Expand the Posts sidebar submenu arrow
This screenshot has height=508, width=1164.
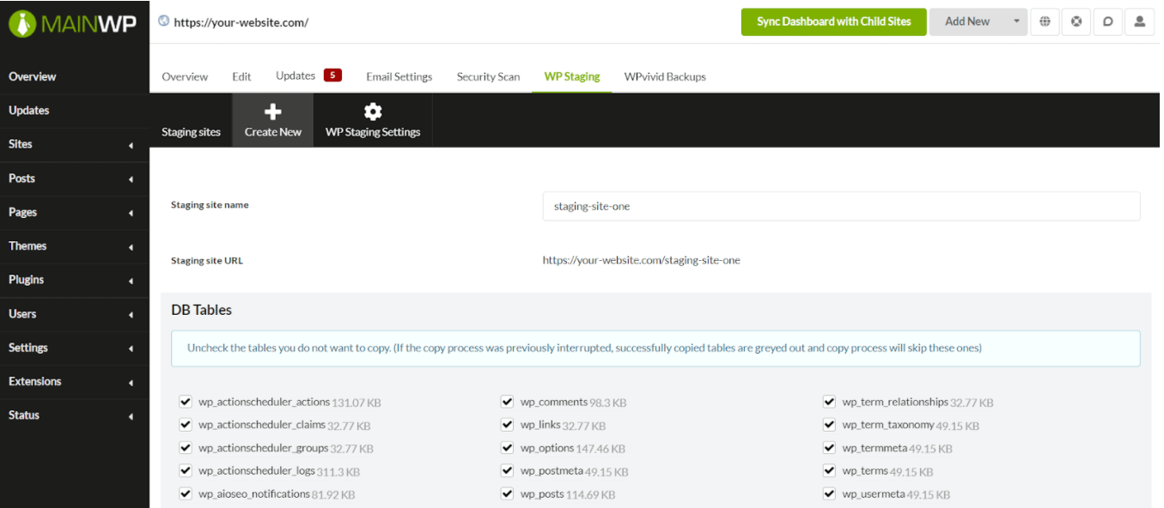131,179
